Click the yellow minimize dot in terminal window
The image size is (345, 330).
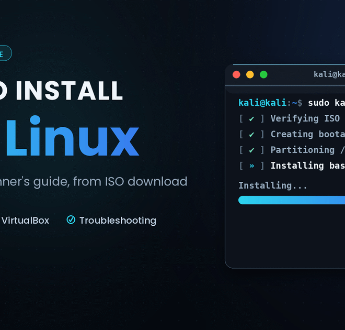pyautogui.click(x=250, y=74)
